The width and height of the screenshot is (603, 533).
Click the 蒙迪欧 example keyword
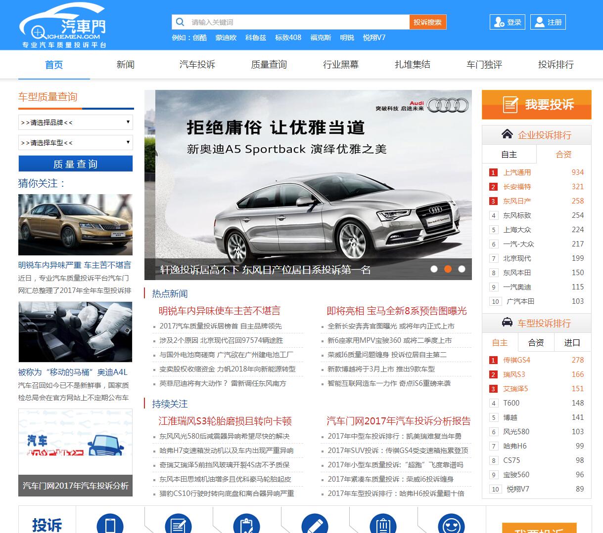pos(226,38)
